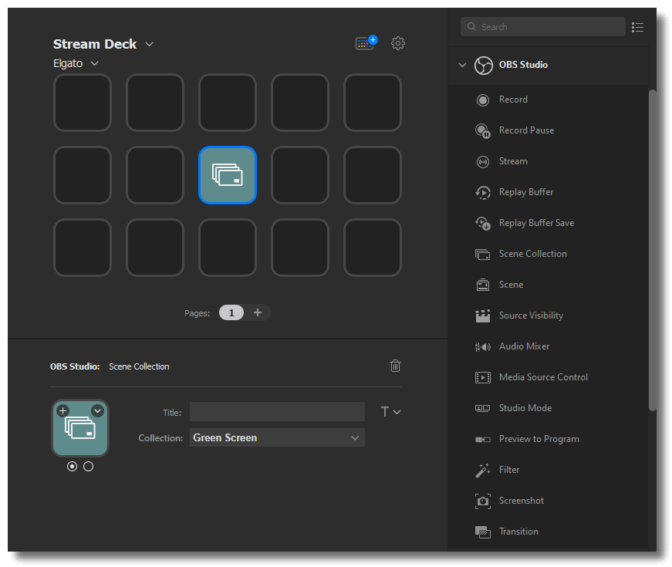Open the key icon options chevron
The width and height of the screenshot is (672, 567).
(98, 410)
